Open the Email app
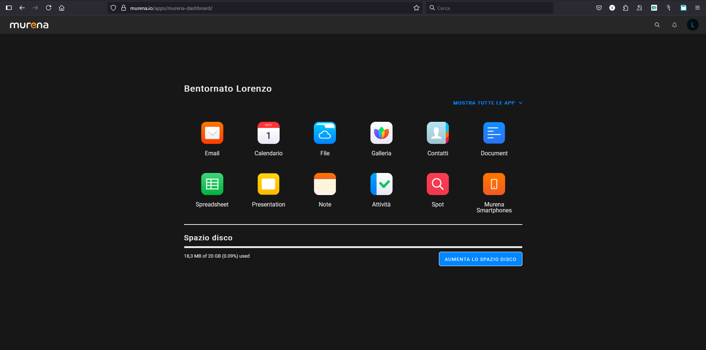Image resolution: width=706 pixels, height=350 pixels. pos(212,133)
